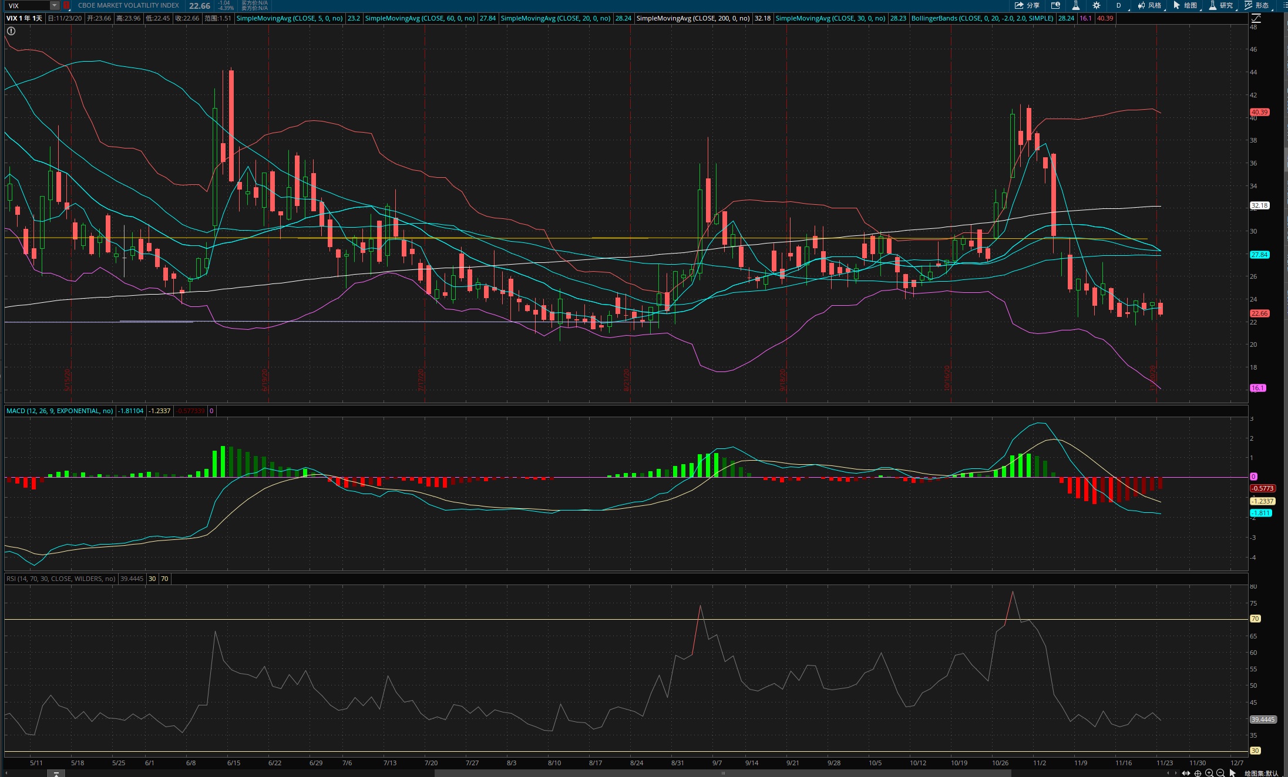Click the 日:11/23/20 date readout

coord(65,18)
